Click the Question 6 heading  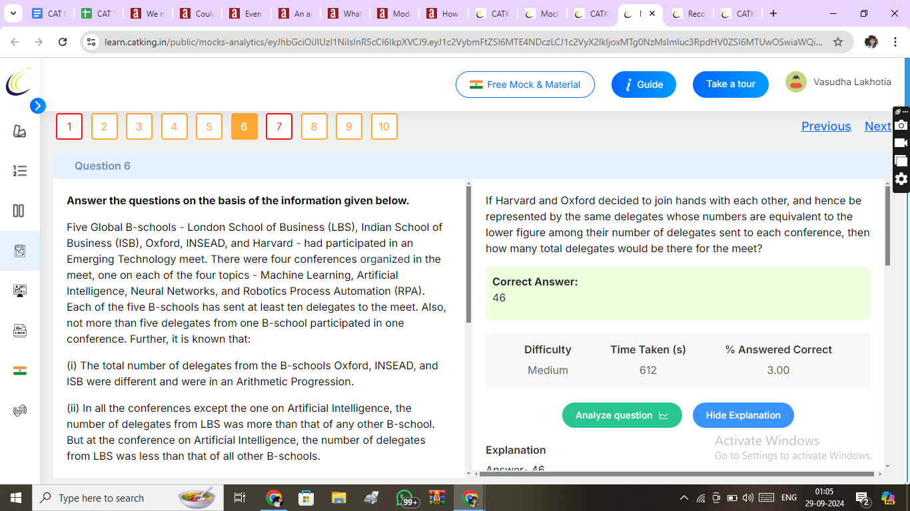tap(103, 166)
